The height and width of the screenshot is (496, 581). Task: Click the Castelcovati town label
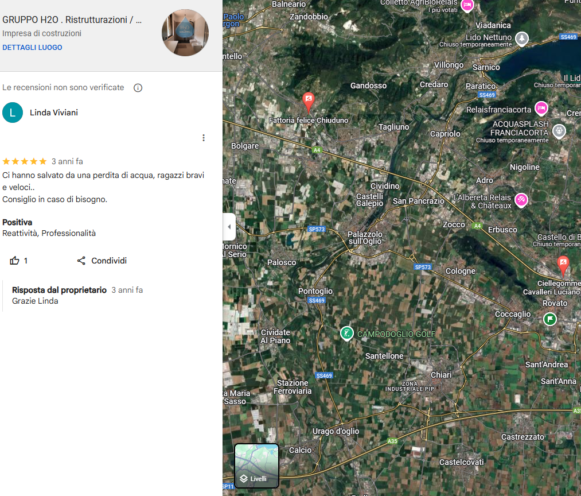click(x=461, y=462)
